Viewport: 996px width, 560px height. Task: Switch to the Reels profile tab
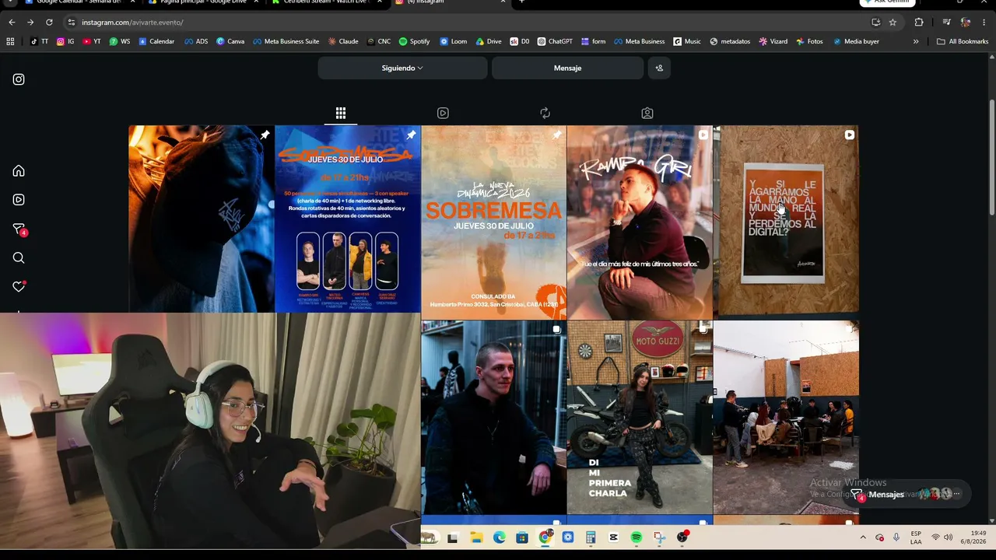click(443, 114)
